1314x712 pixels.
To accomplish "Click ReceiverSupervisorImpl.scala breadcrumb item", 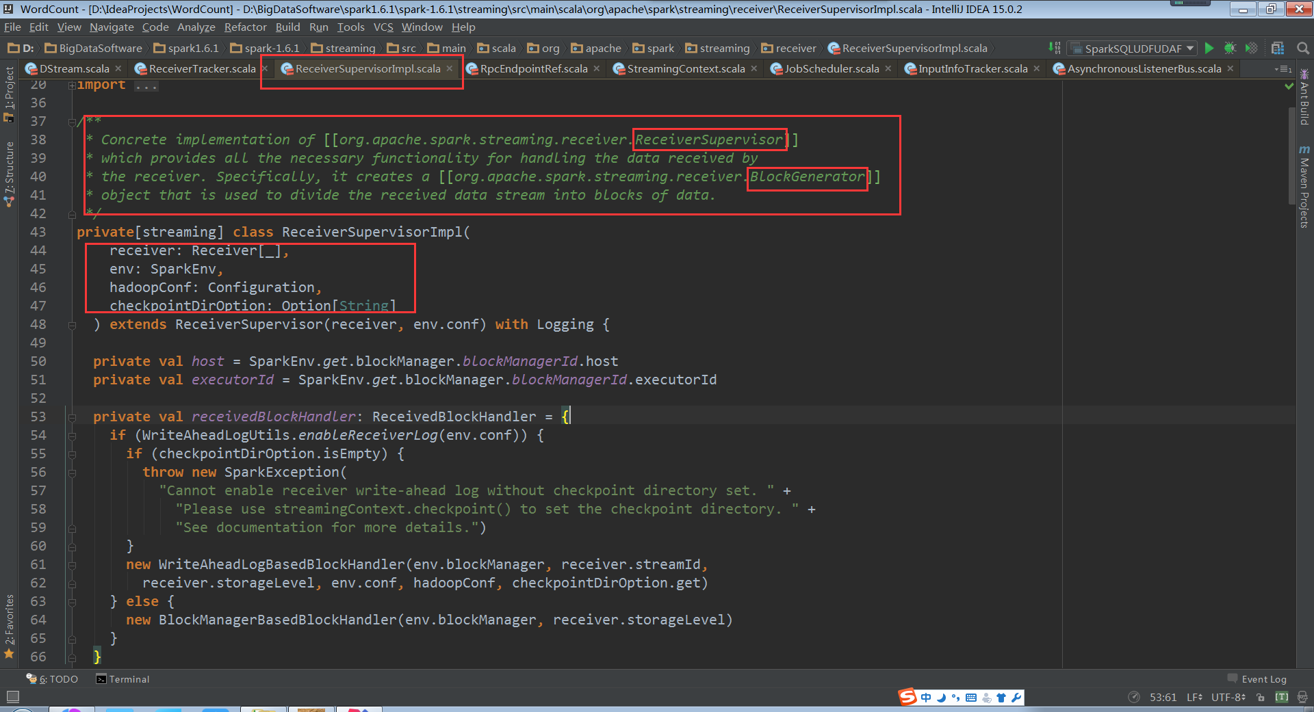I will click(x=908, y=48).
